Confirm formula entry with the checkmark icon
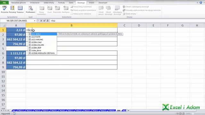 pyautogui.click(x=45, y=20)
